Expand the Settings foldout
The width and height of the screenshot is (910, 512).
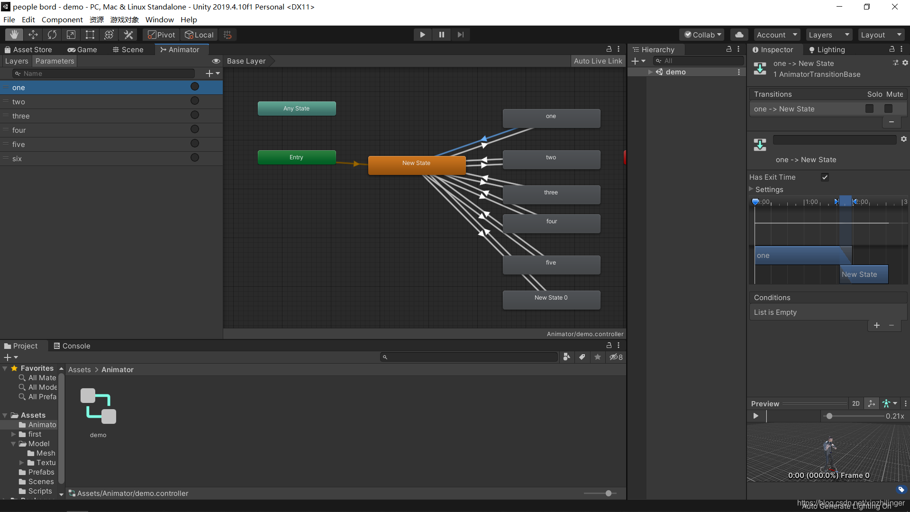(x=751, y=189)
